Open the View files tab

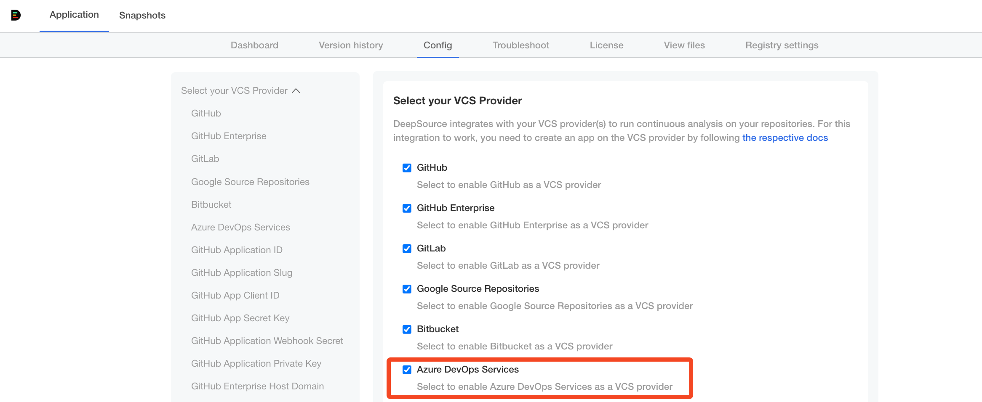pos(684,45)
